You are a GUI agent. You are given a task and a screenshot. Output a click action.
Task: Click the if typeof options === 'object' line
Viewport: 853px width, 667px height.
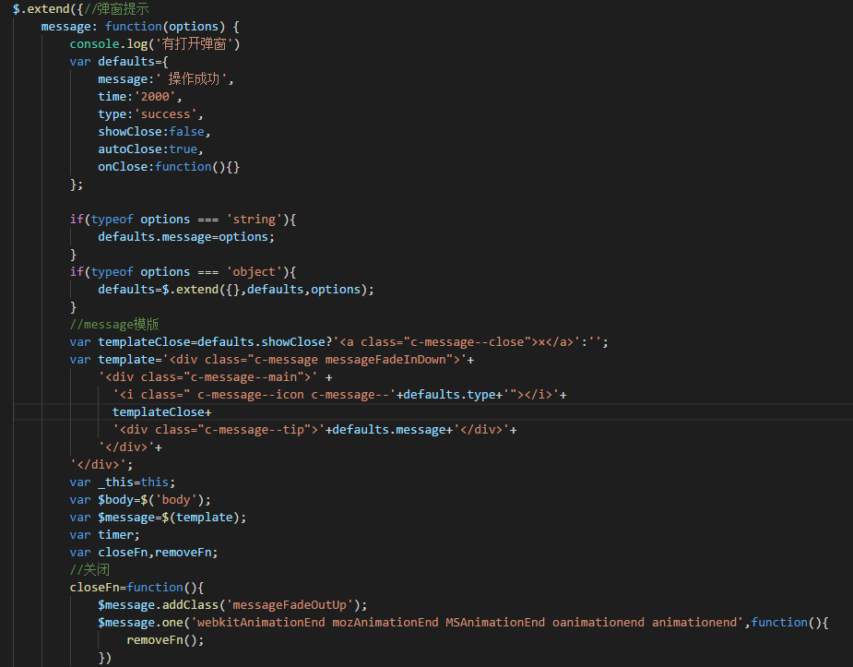pyautogui.click(x=183, y=272)
